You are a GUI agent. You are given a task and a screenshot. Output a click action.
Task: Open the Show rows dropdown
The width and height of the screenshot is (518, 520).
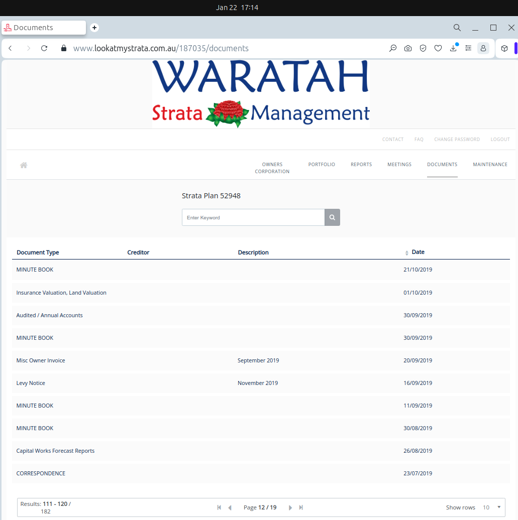point(492,507)
